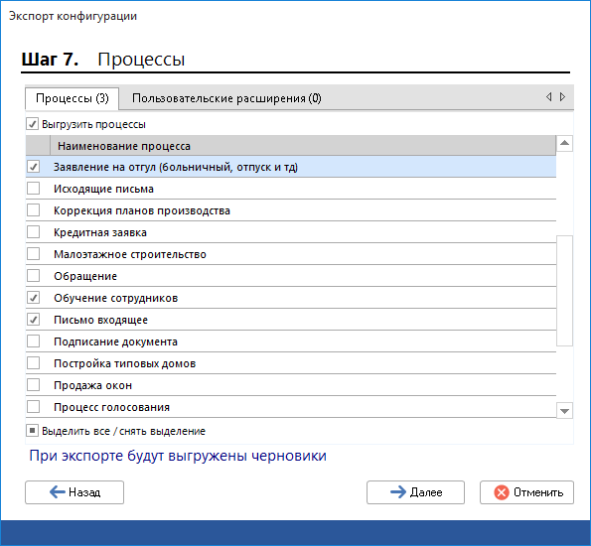The width and height of the screenshot is (591, 546).
Task: Toggle the Выгрузить процессы checkbox
Action: pyautogui.click(x=33, y=124)
